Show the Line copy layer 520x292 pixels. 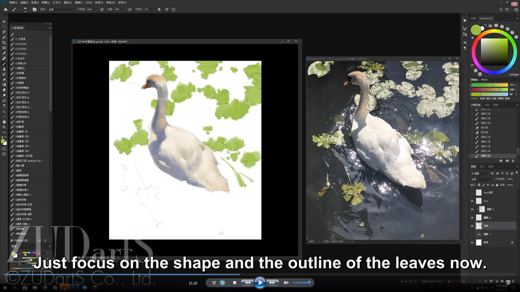(472, 193)
